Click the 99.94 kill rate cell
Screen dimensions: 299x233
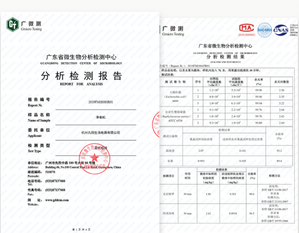[x=258, y=103]
